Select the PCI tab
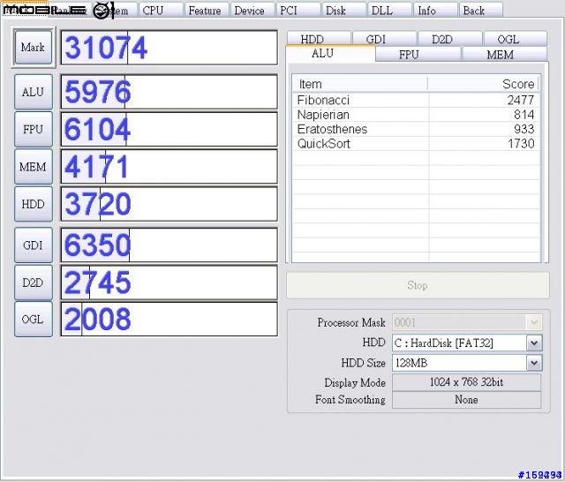The image size is (565, 482). point(298,10)
